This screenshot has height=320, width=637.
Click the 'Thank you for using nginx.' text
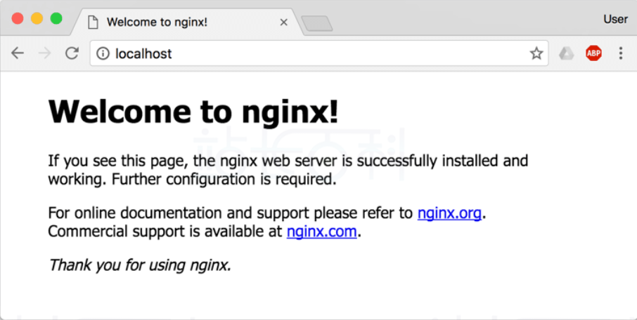[140, 265]
